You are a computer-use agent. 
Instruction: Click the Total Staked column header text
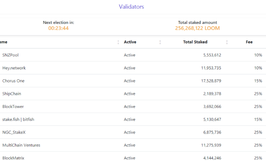tap(195, 42)
